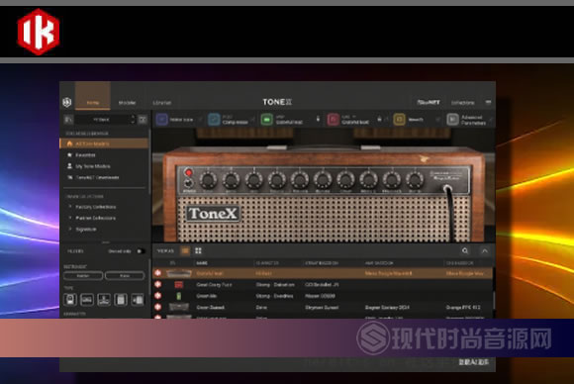The width and height of the screenshot is (574, 384).
Task: Click the amp knob nearest the input jack
Action: [x=415, y=180]
